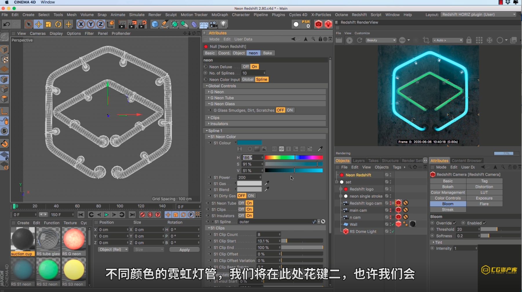Open the Exposure camera settings button
This screenshot has height=292, width=522.
[484, 198]
